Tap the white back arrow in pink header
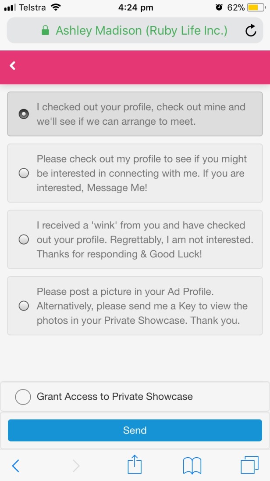 (x=13, y=66)
